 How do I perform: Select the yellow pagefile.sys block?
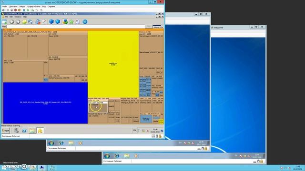point(113,64)
